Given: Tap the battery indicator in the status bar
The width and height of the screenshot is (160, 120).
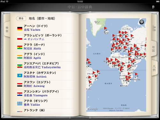Looking at the screenshot, I should 157,2.
